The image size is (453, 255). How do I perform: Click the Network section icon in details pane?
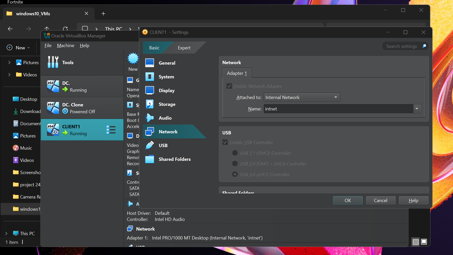pos(130,229)
